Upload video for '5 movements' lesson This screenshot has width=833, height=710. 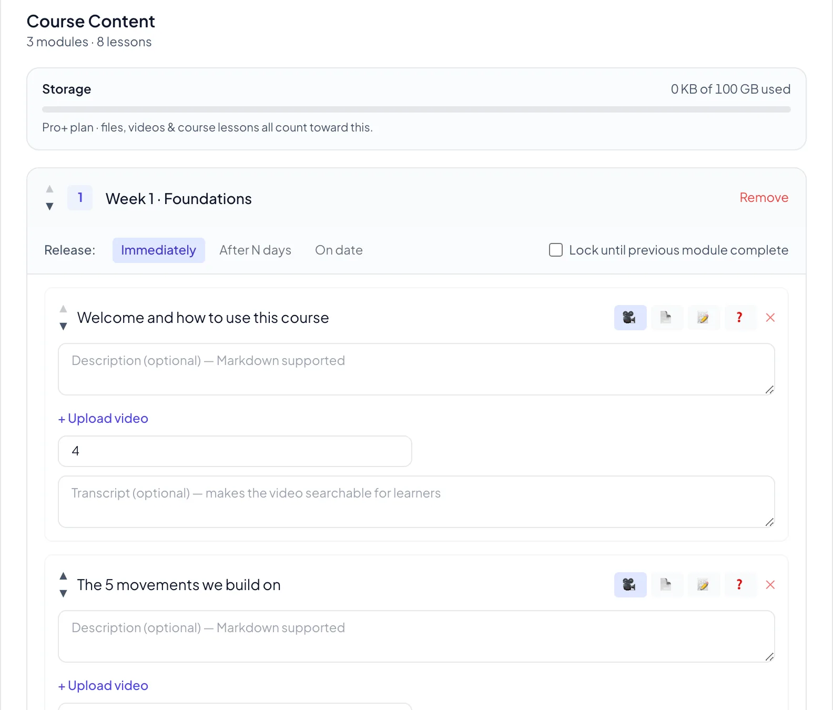point(103,686)
